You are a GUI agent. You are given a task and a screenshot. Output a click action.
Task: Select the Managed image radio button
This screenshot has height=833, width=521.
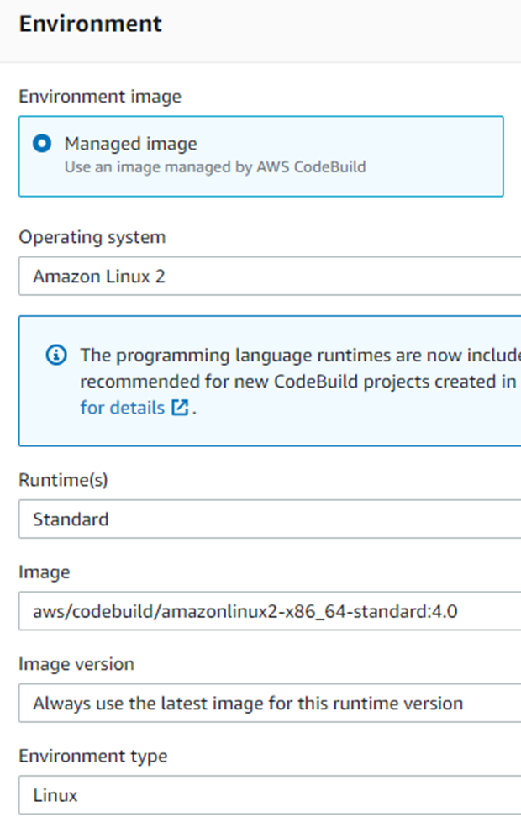(x=42, y=144)
